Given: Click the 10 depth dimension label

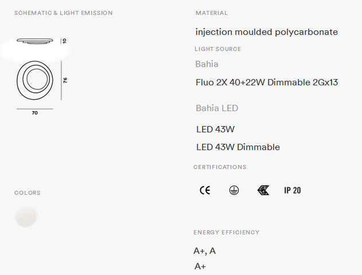Looking at the screenshot, I should pyautogui.click(x=65, y=41).
